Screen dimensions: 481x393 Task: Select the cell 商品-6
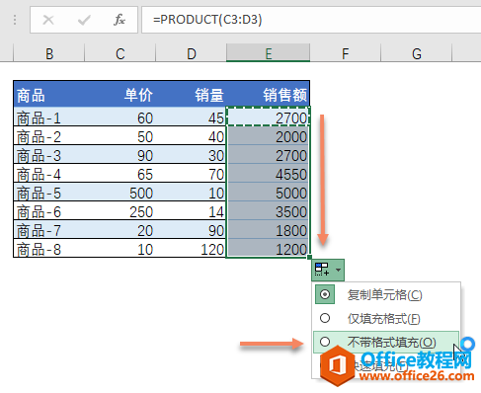click(49, 210)
